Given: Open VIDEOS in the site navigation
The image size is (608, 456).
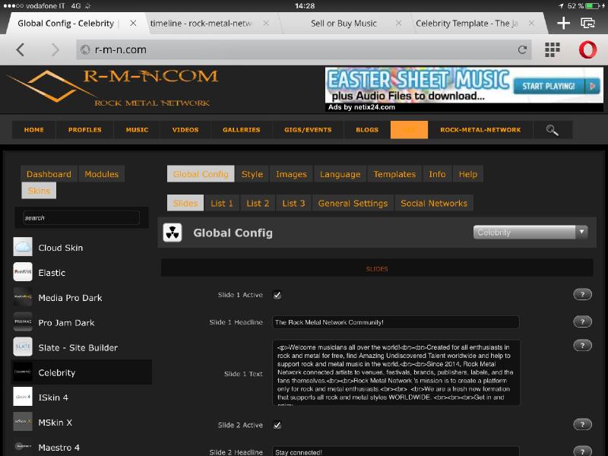Looking at the screenshot, I should 185,130.
